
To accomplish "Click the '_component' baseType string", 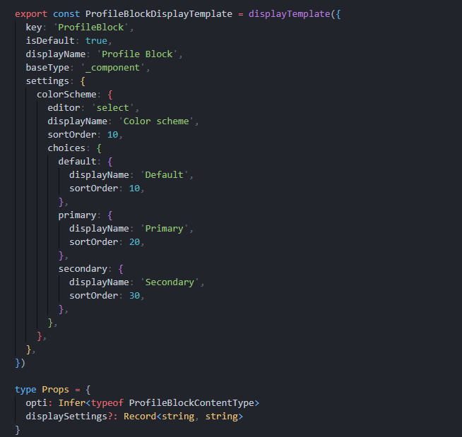I will (x=112, y=68).
